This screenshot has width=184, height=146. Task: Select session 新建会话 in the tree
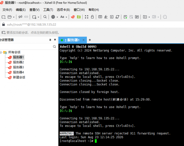[19, 77]
